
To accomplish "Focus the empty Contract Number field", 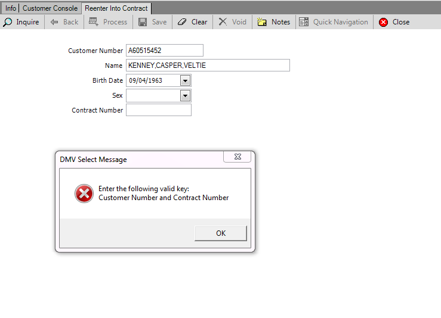I will pos(158,110).
